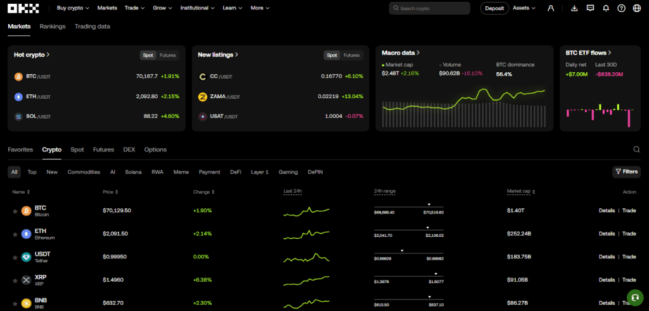The height and width of the screenshot is (311, 649).
Task: Click the ETH icon in Hot crypto
Action: tap(18, 97)
